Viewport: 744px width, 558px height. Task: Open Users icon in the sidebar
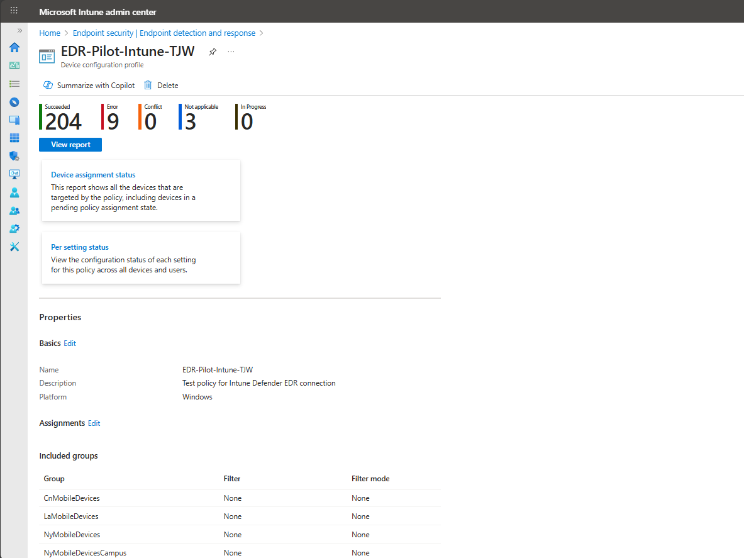(x=14, y=192)
